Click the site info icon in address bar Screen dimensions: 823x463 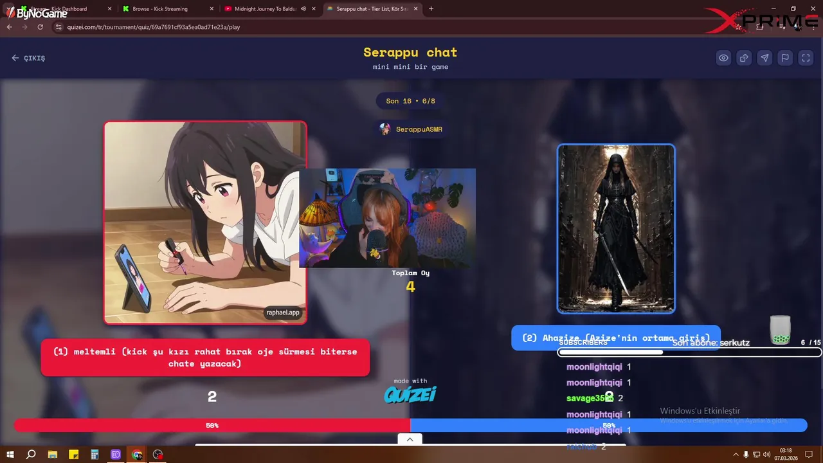click(x=59, y=27)
